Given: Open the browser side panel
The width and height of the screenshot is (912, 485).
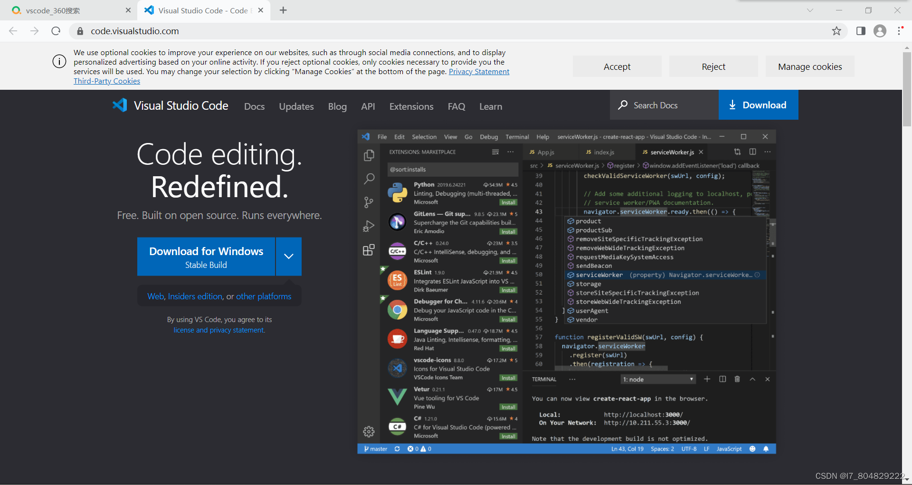Looking at the screenshot, I should coord(861,31).
